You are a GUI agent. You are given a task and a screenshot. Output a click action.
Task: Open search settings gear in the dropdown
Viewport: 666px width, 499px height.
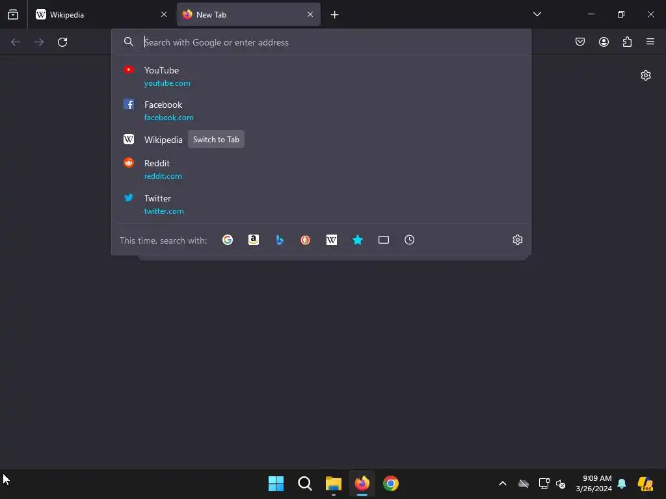(517, 240)
